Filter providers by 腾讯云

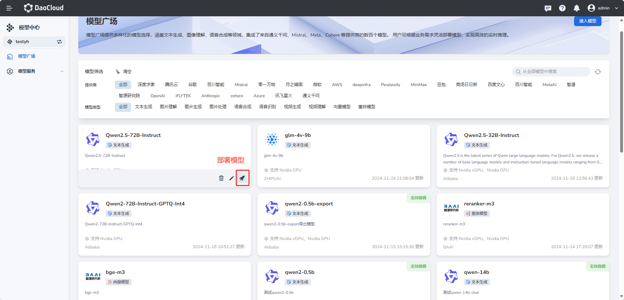point(171,85)
